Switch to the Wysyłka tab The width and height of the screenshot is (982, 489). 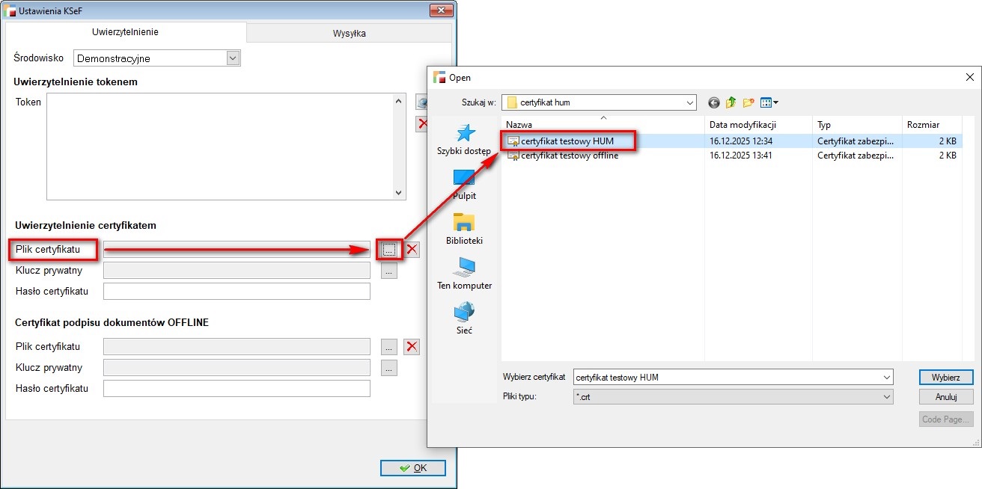coord(349,33)
